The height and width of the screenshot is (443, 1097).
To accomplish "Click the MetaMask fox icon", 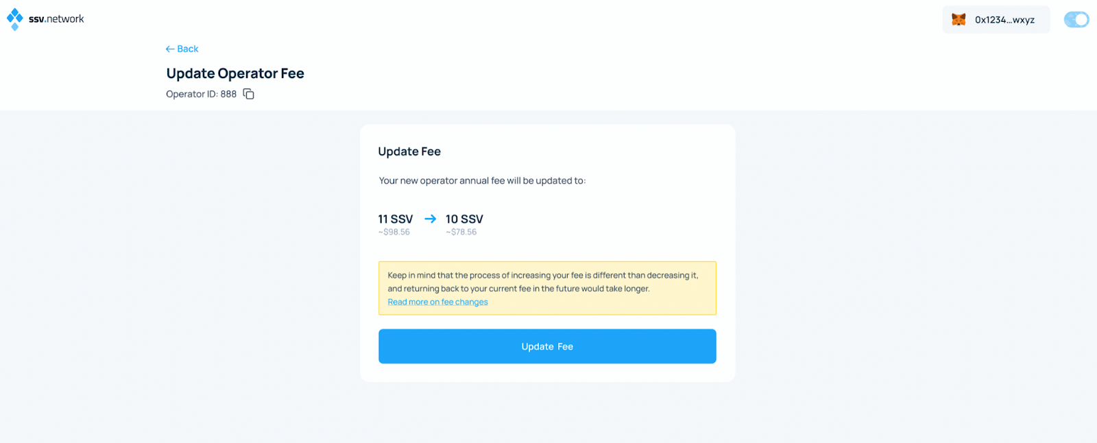I will pos(959,19).
